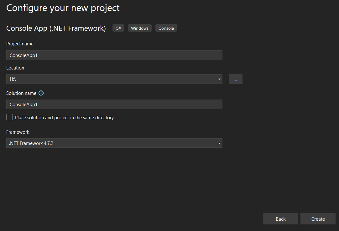This screenshot has width=339, height=231.
Task: Click the H:\ location path text
Action: click(13, 79)
